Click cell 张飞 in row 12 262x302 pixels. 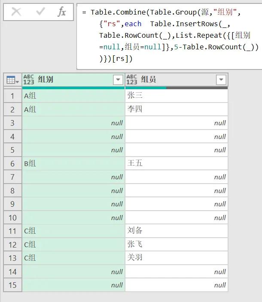pos(177,245)
